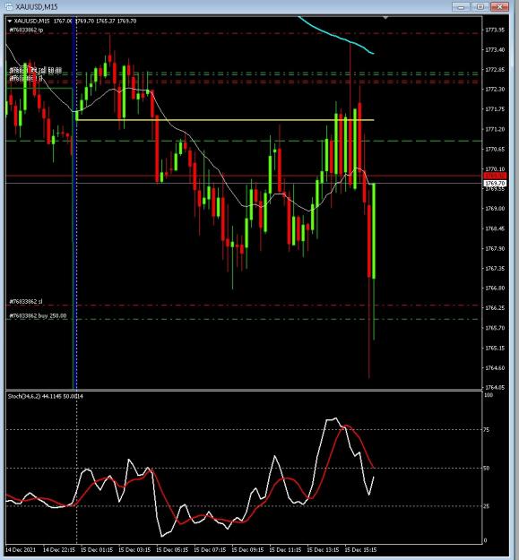This screenshot has height=560, width=519.
Task: Click the red highlighted price label on scale
Action: (495, 176)
